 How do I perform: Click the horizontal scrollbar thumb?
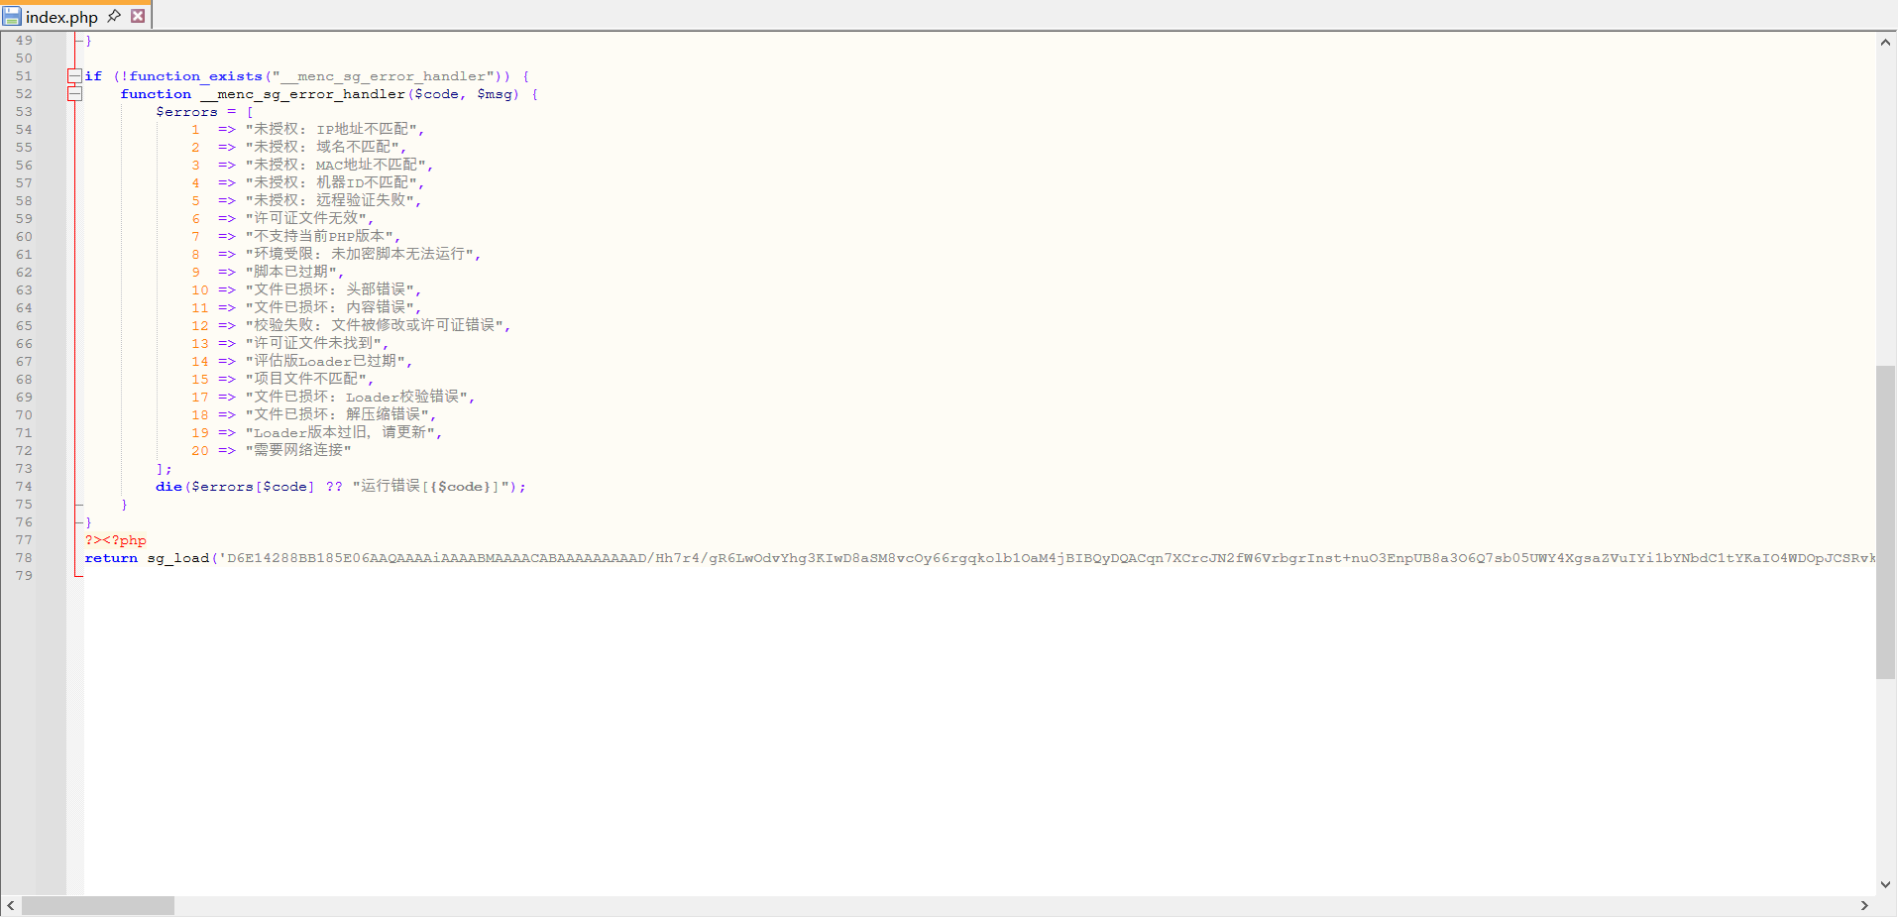(98, 906)
